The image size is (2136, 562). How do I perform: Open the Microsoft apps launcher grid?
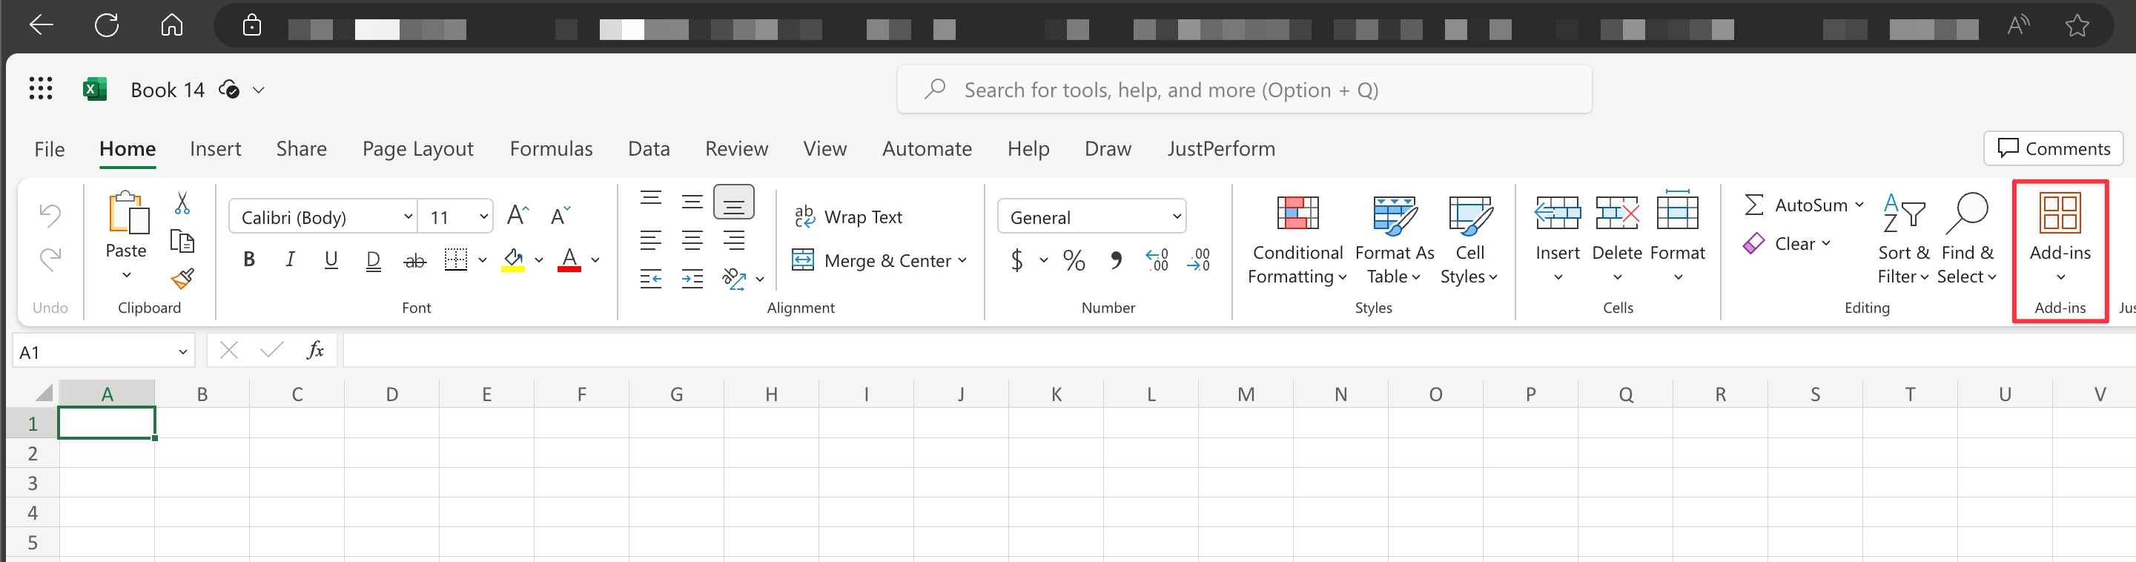[x=41, y=89]
